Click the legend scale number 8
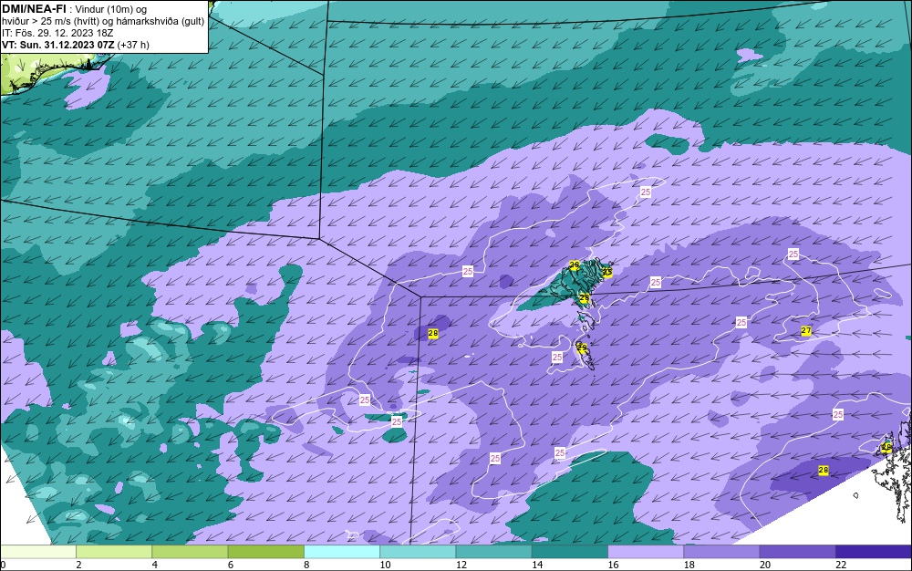 click(x=306, y=565)
